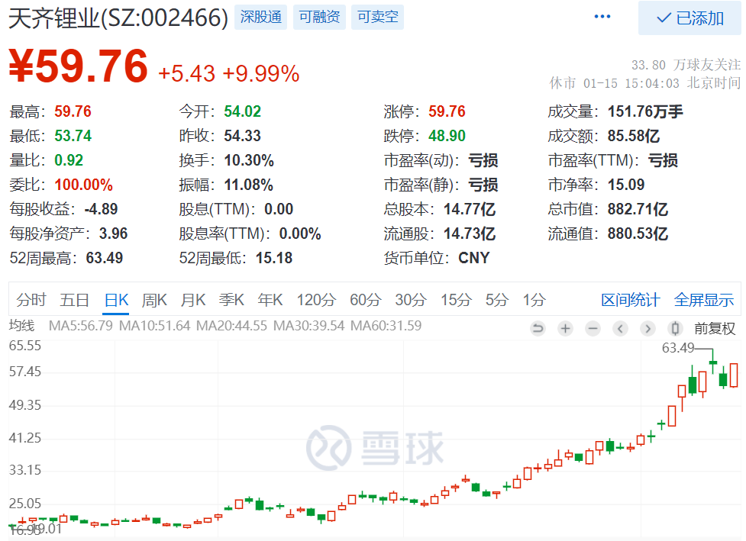Click the price change +5.43 +9.99%
This screenshot has width=746, height=541.
click(x=228, y=74)
